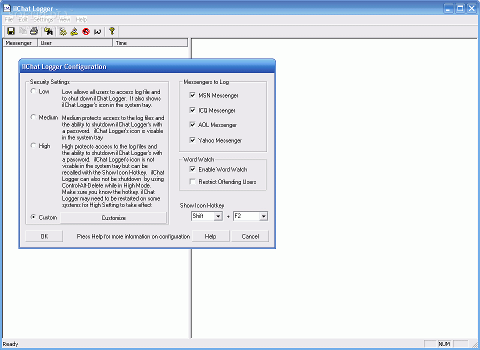Viewport: 480px width, 350px height.
Task: Open the File menu
Action: (x=8, y=19)
